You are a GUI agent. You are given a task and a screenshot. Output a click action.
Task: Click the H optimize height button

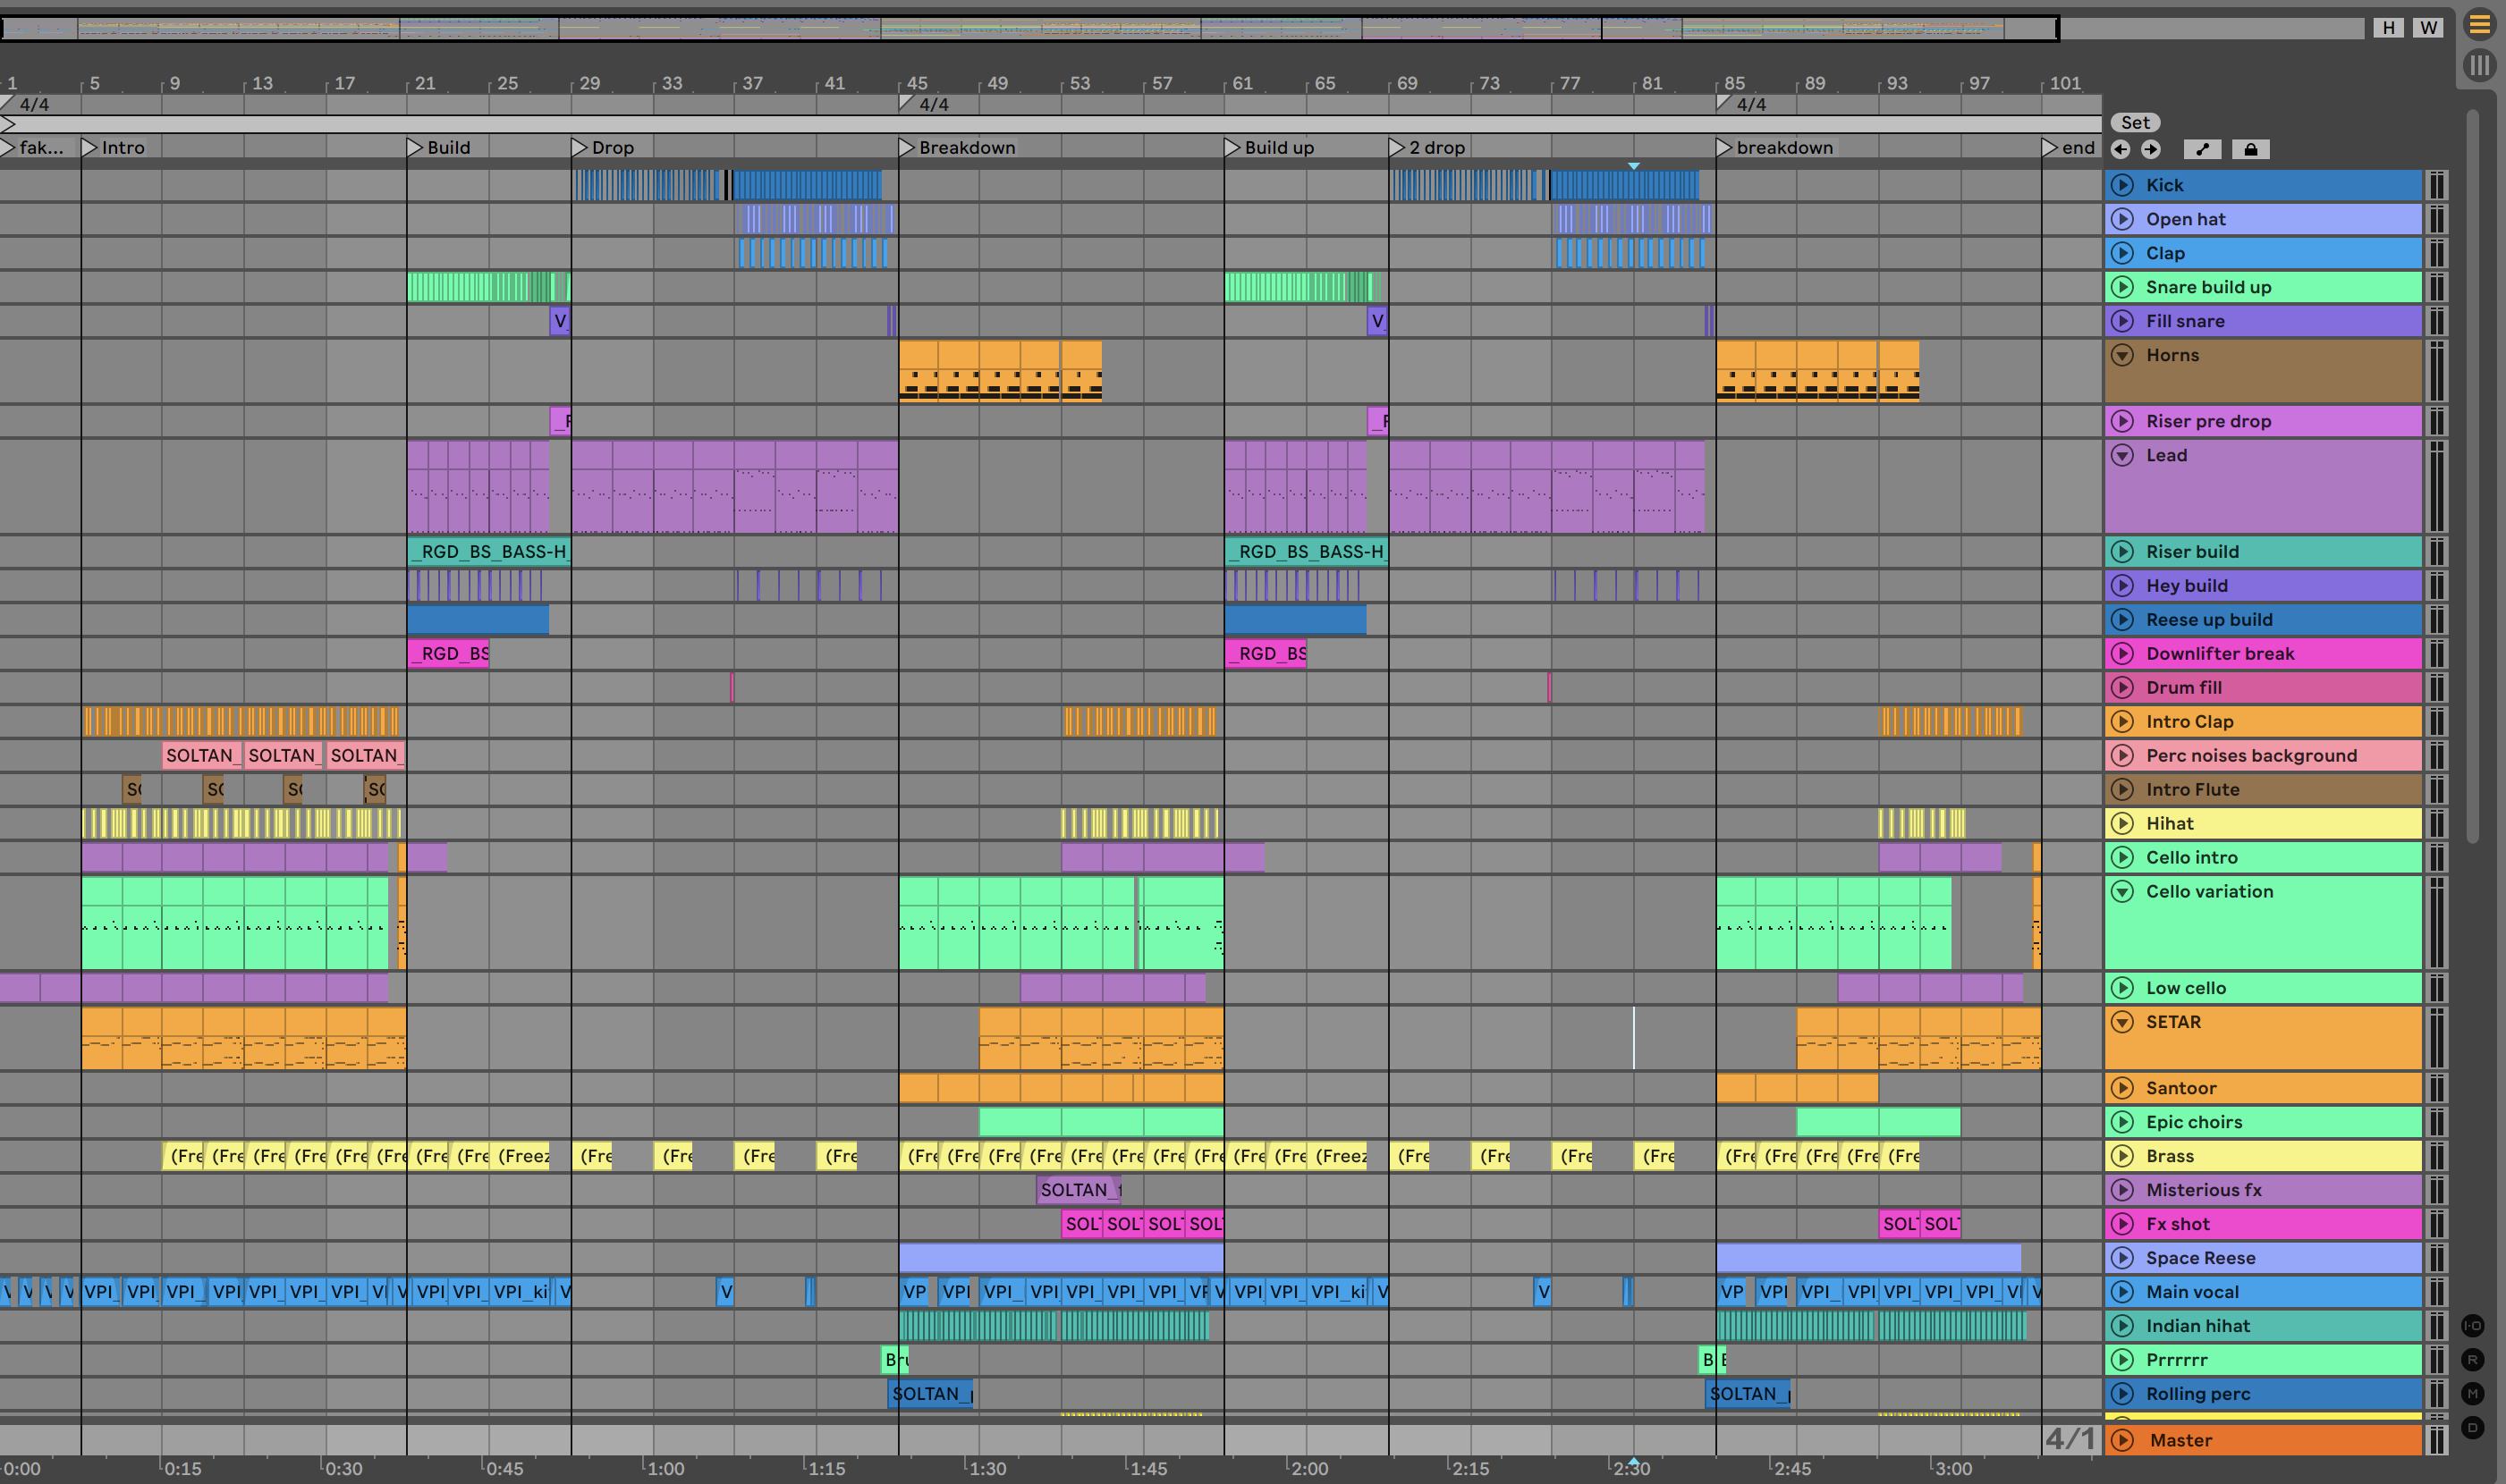2388,27
